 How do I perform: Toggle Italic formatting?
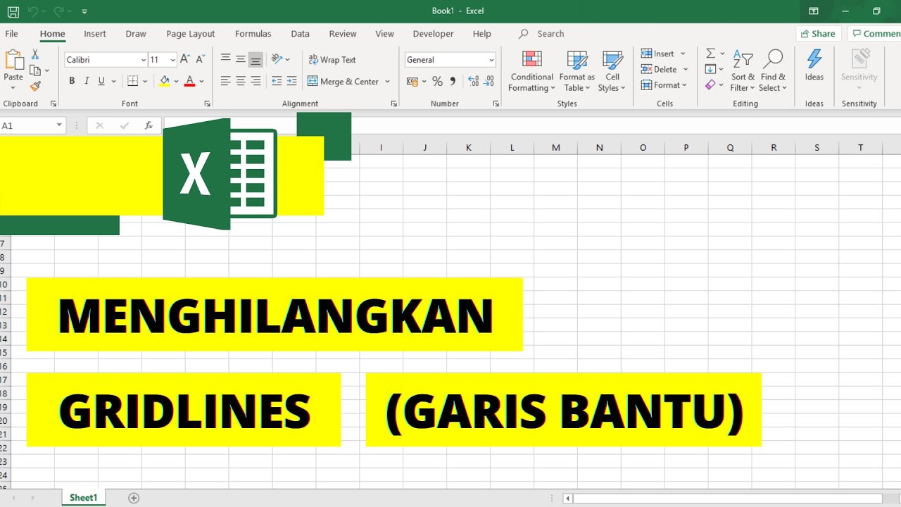pyautogui.click(x=87, y=82)
